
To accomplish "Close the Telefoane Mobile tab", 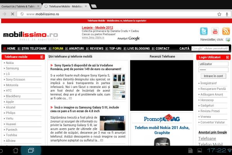I will pyautogui.click(x=86, y=6).
